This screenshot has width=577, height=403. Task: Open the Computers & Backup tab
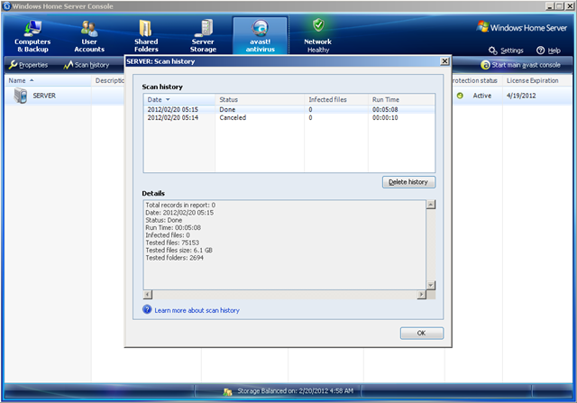pos(32,36)
